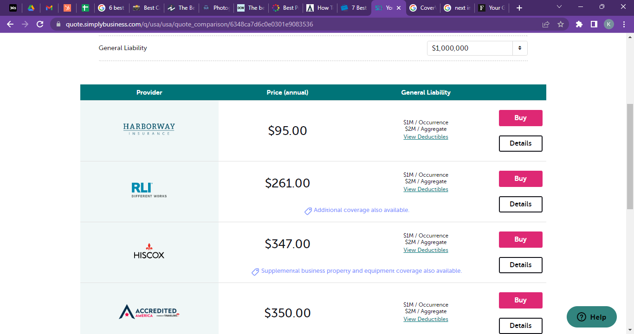The height and width of the screenshot is (334, 634).
Task: View Details for RLI quote
Action: click(x=520, y=204)
